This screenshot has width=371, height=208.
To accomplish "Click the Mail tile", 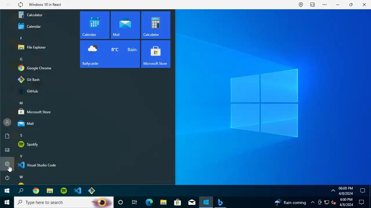I will (125, 25).
